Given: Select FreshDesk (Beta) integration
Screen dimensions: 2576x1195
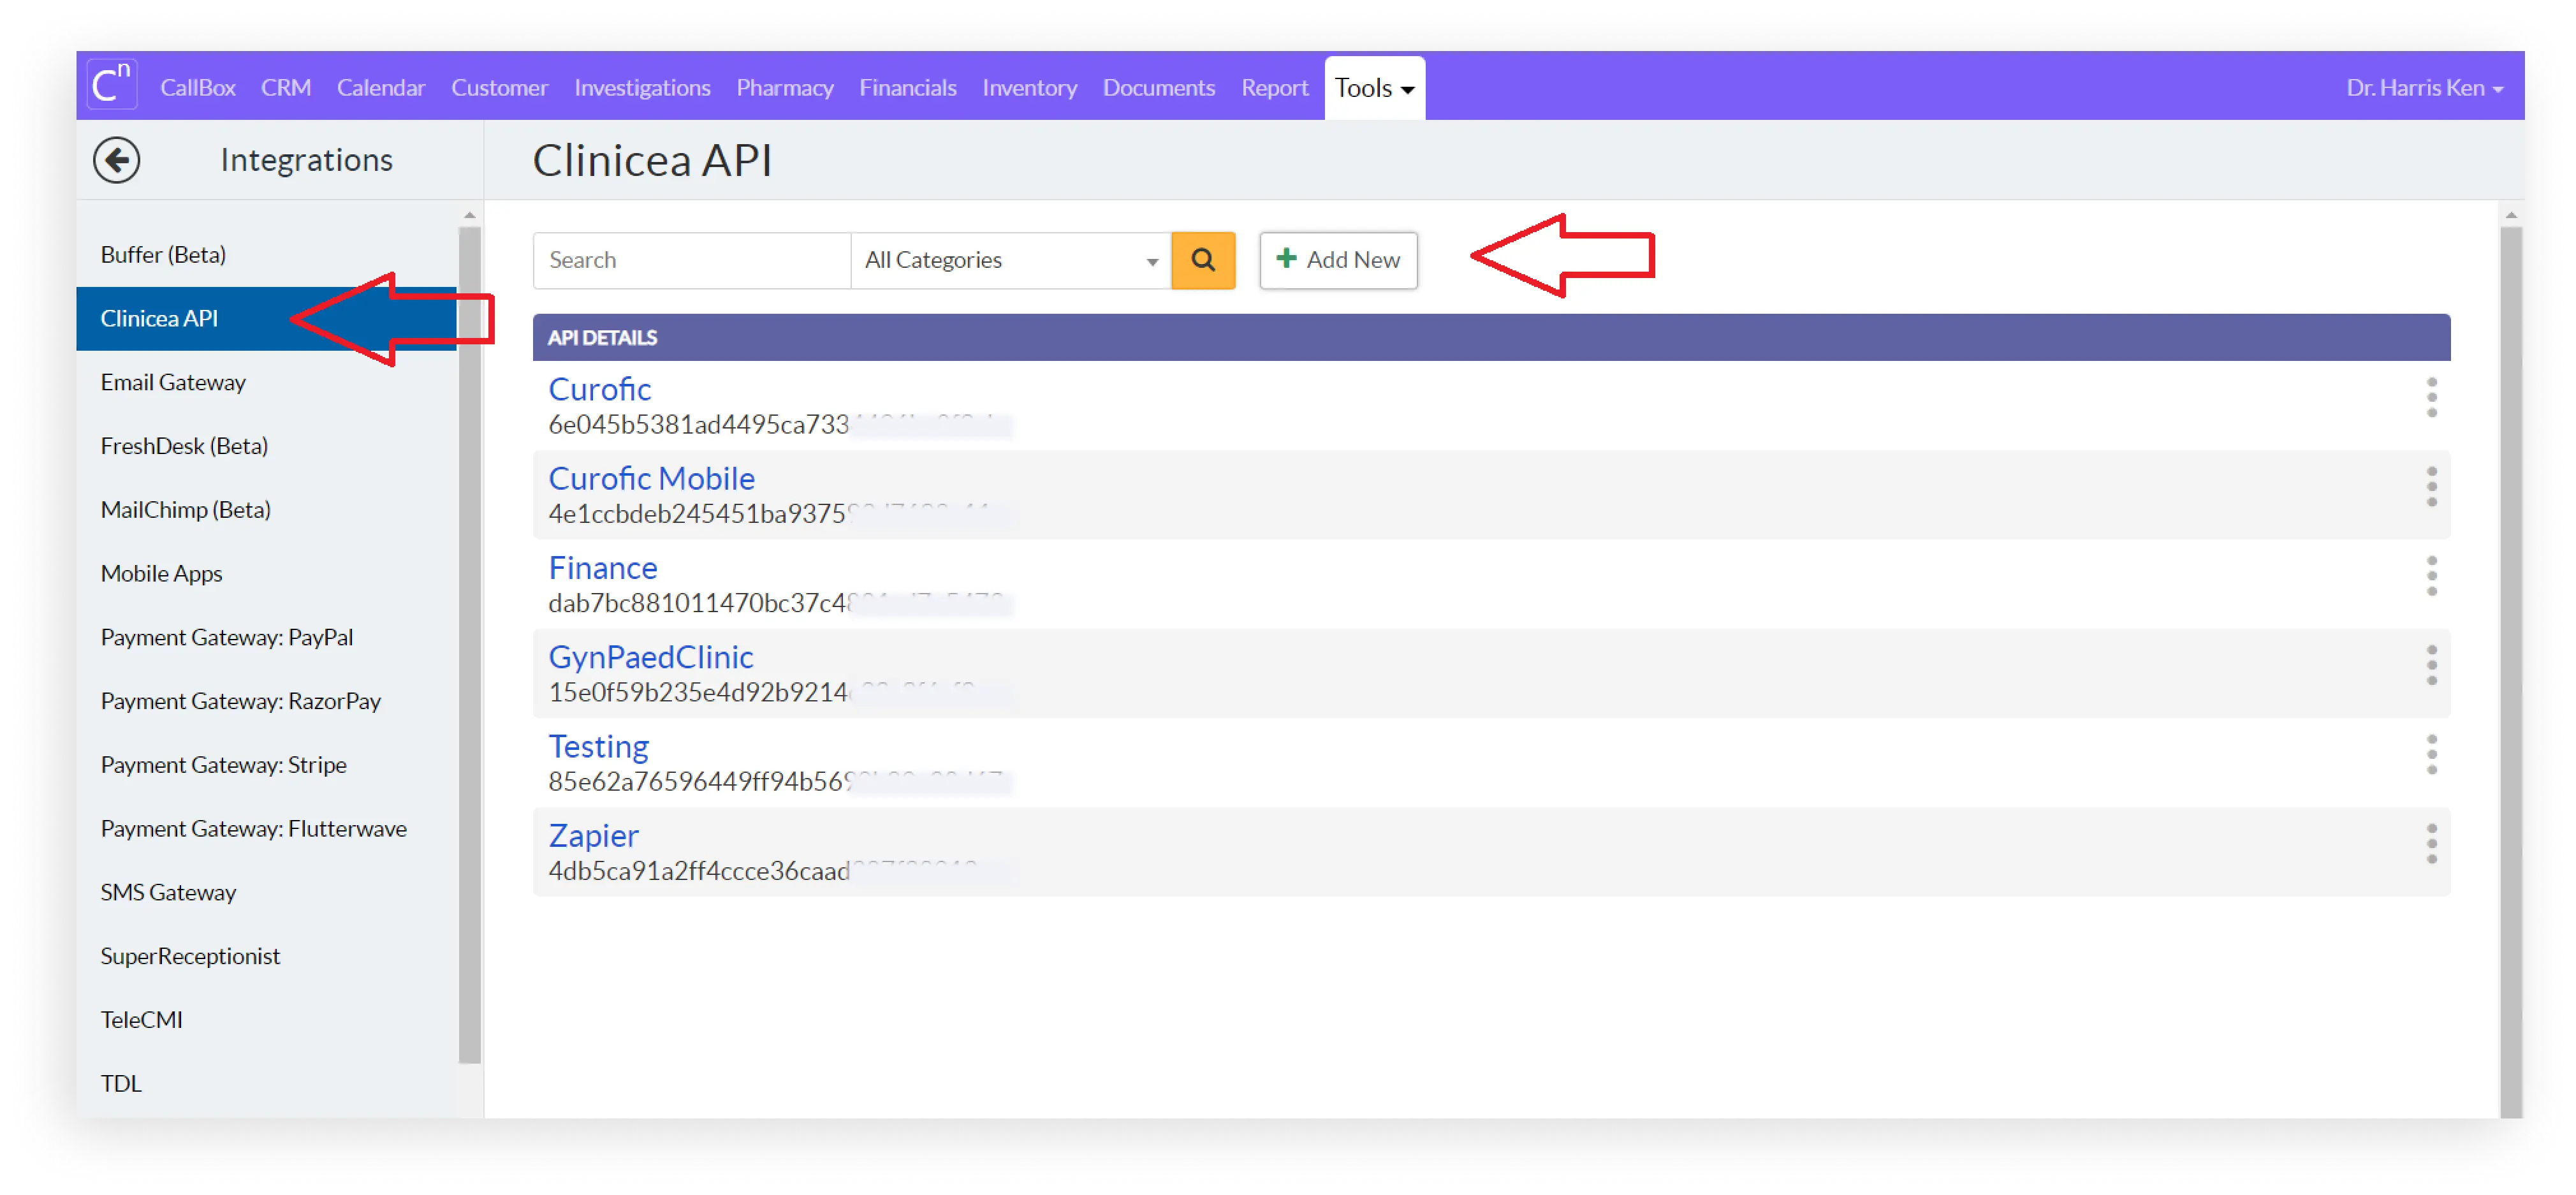Looking at the screenshot, I should (x=266, y=446).
